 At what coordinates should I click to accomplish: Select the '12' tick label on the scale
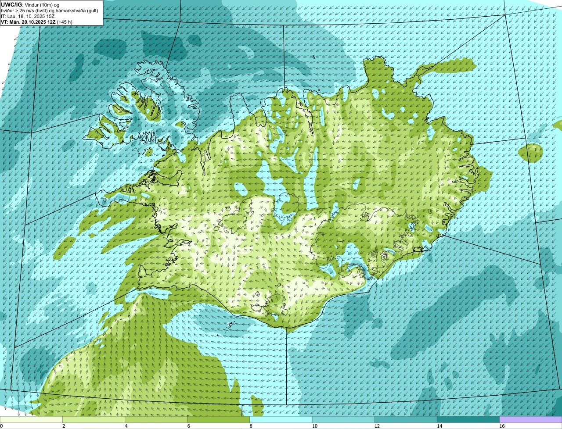pos(377,426)
